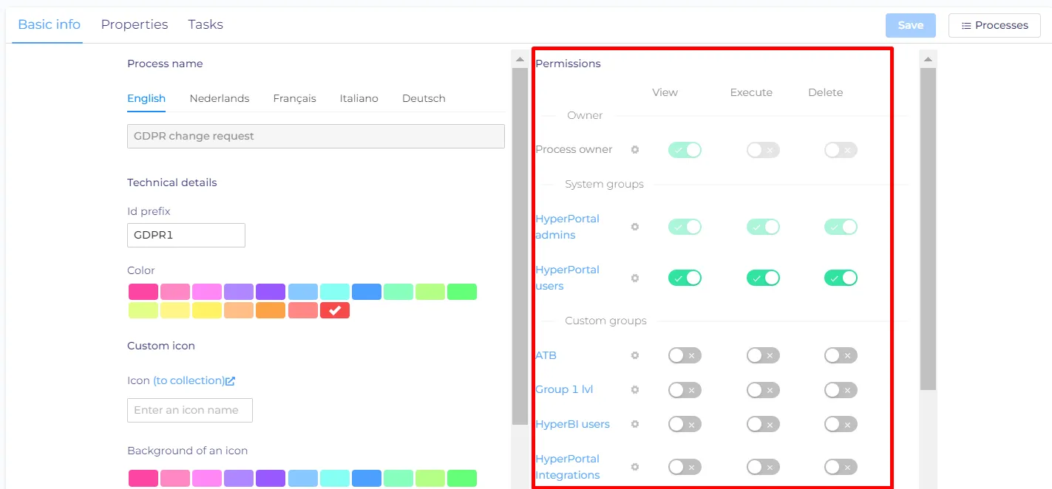Open settings gear for Process owner

634,150
